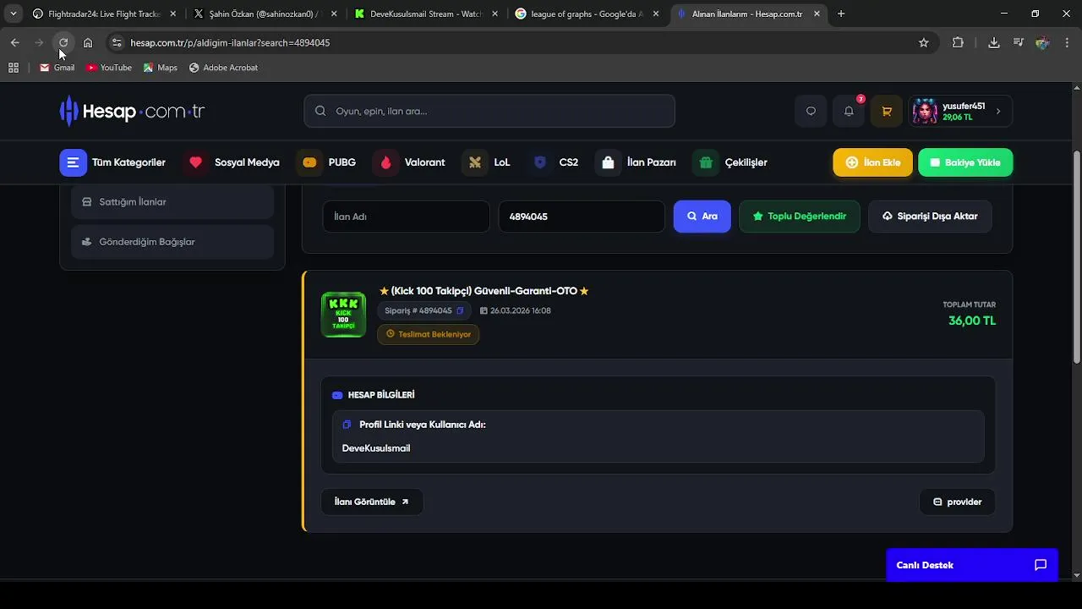1082x609 pixels.
Task: Click İlanı Görüntüle button
Action: [372, 502]
